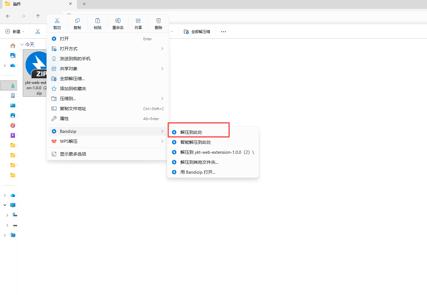
Task: Choose 解压到此处 in the Bandizip submenu
Action: 213,132
